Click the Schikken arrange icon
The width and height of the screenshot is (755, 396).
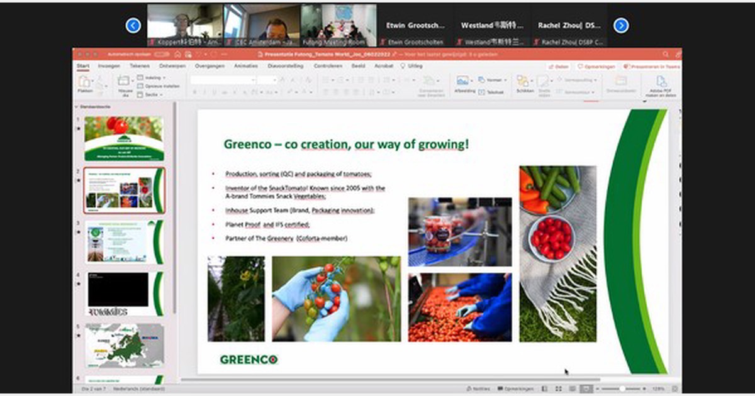523,82
